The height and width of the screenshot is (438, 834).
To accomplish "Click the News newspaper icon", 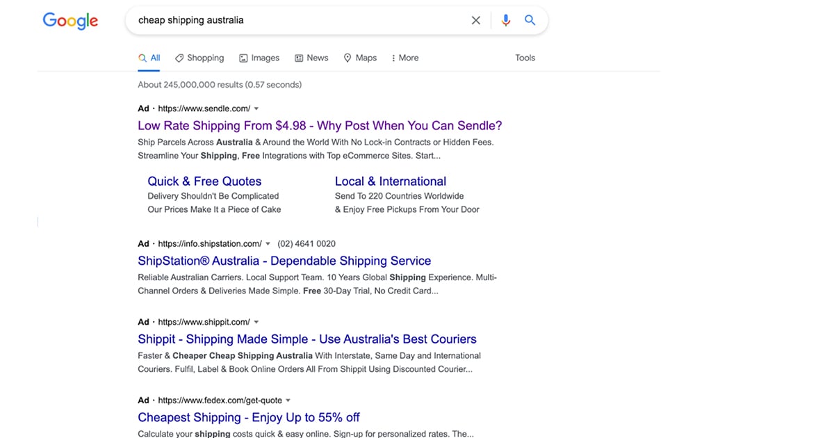I will pyautogui.click(x=299, y=58).
